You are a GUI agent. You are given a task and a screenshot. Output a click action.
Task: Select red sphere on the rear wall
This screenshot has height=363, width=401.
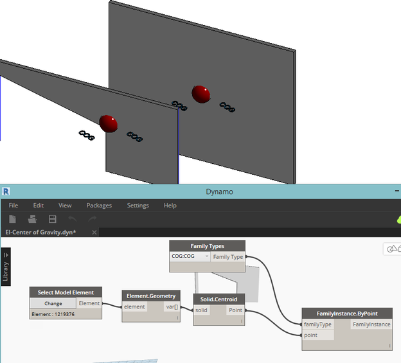pyautogui.click(x=201, y=94)
